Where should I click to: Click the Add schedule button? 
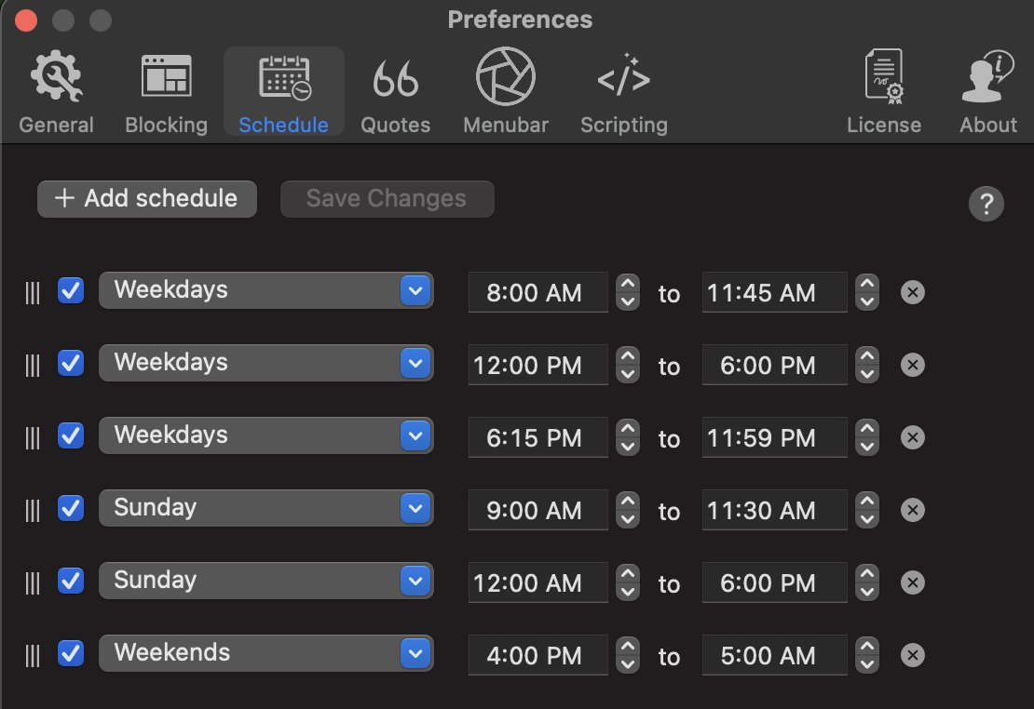(x=147, y=198)
